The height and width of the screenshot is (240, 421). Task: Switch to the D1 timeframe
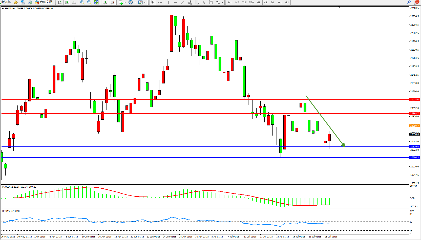point(272,2)
